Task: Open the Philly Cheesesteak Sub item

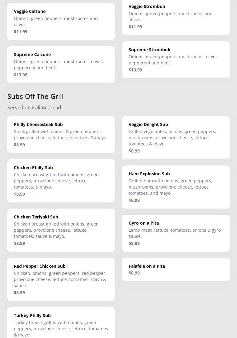Action: coord(61,134)
